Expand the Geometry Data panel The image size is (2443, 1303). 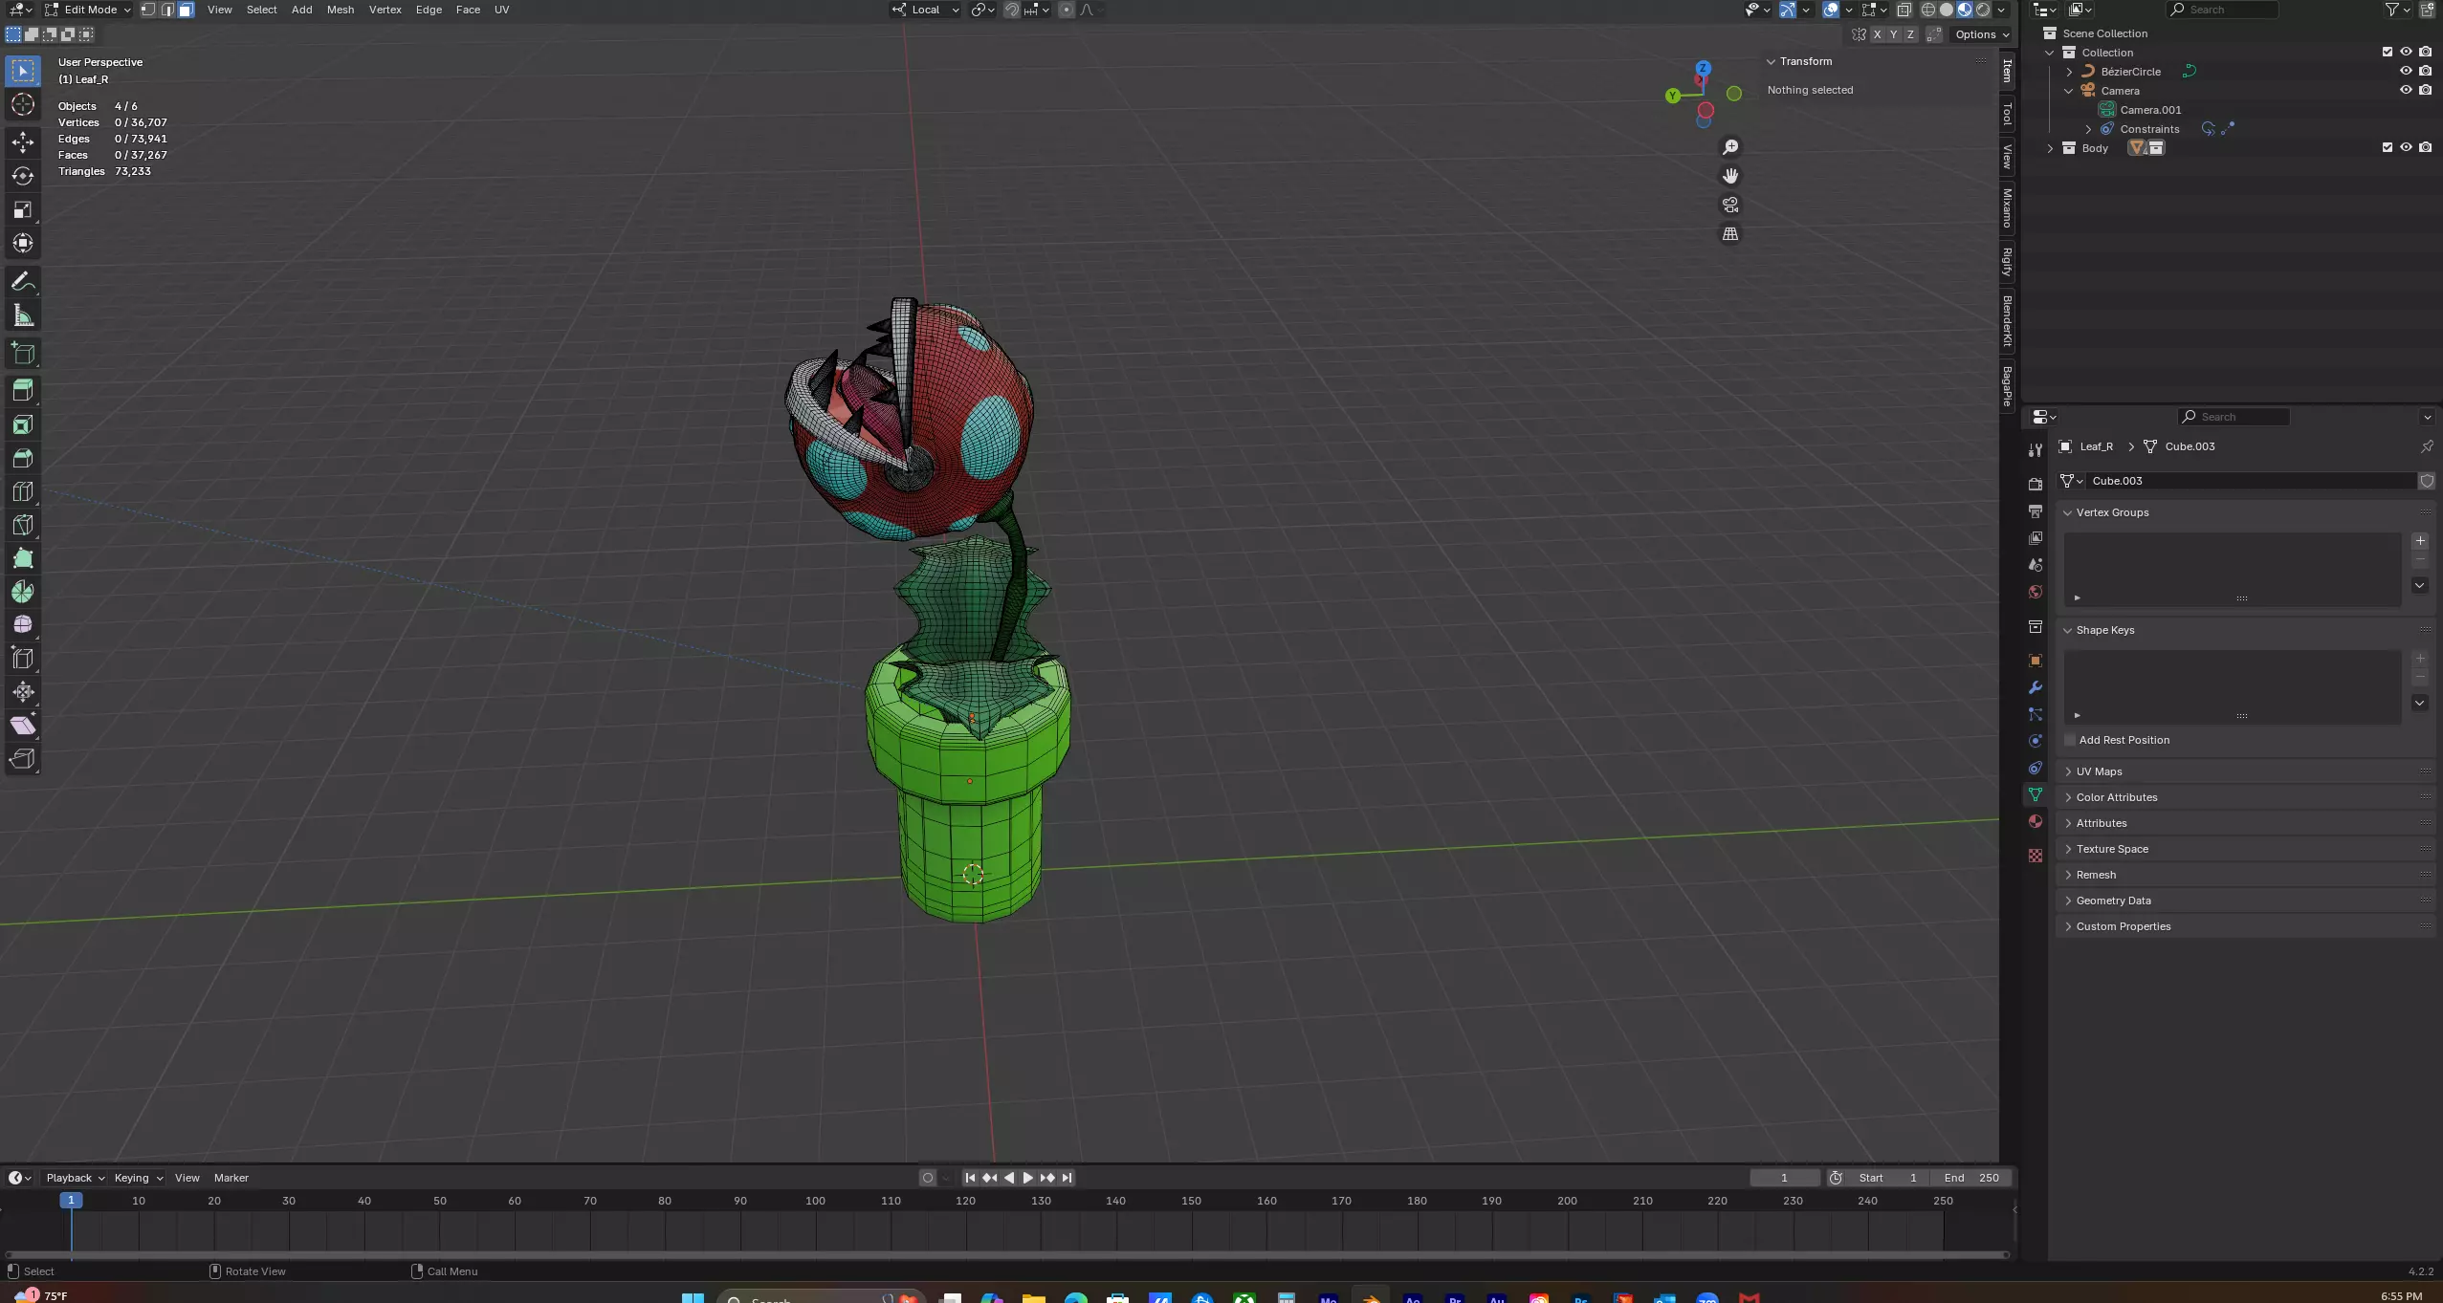(x=2112, y=901)
